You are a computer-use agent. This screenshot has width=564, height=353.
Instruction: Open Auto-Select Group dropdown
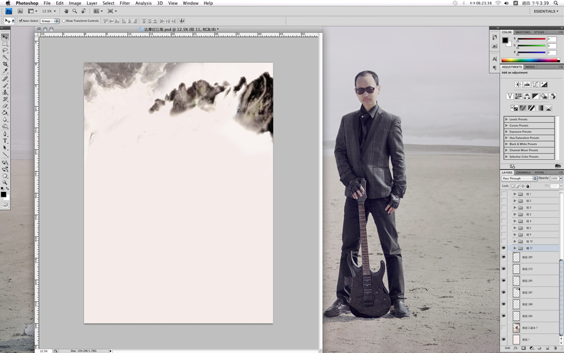coord(50,21)
